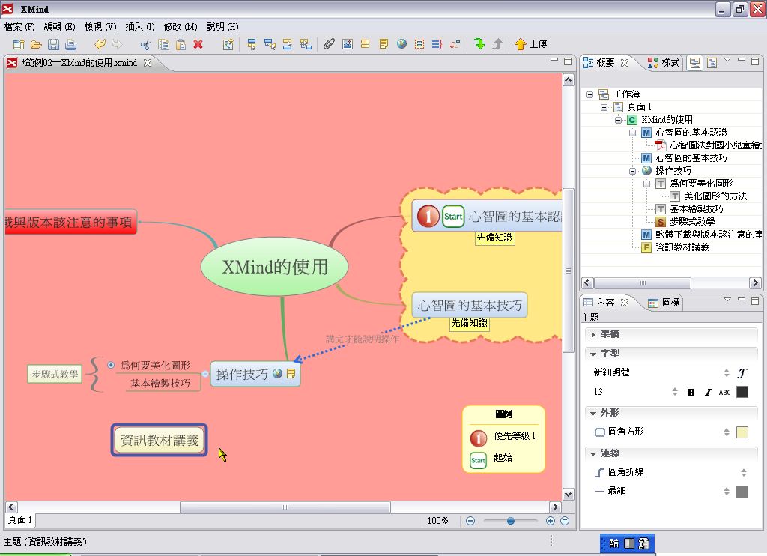Open the 檢視 menu
767x556 pixels.
point(100,27)
